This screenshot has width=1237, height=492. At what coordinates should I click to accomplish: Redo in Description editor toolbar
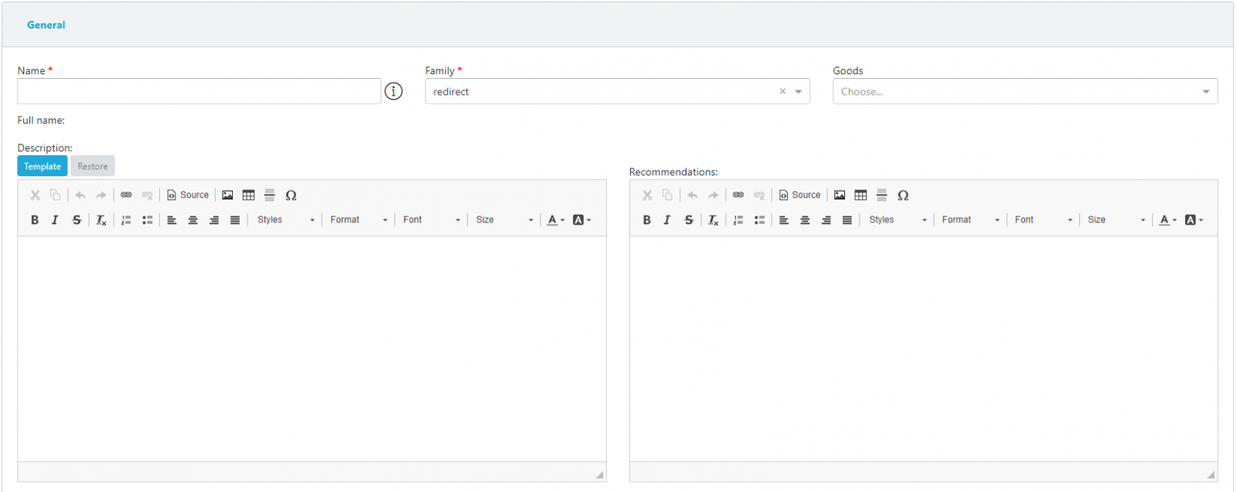coord(101,195)
